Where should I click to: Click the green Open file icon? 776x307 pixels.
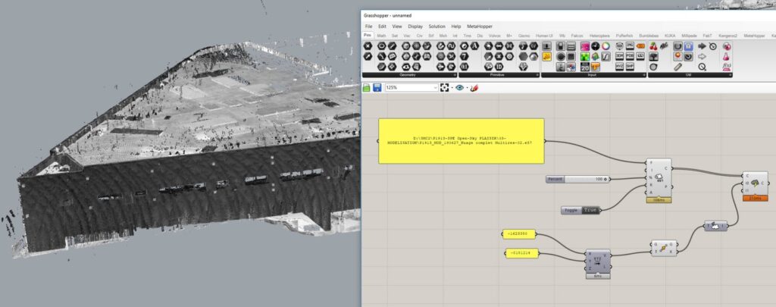coord(367,88)
